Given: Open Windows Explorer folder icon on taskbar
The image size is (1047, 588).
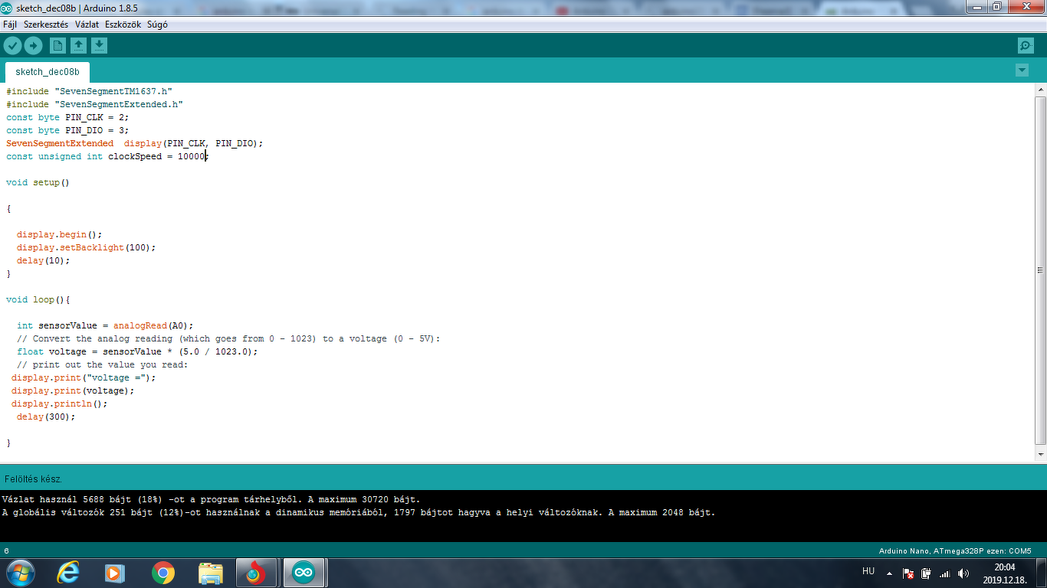Looking at the screenshot, I should pyautogui.click(x=210, y=573).
